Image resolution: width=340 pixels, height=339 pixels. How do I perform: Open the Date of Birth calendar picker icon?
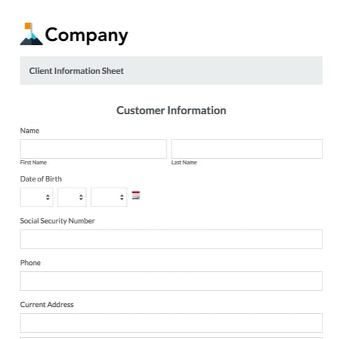click(135, 195)
